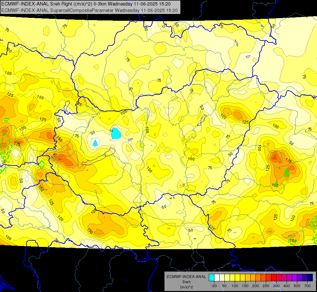Click the darkest navy legend swatch
Screen dimensions: 317x292
click(x=310, y=277)
